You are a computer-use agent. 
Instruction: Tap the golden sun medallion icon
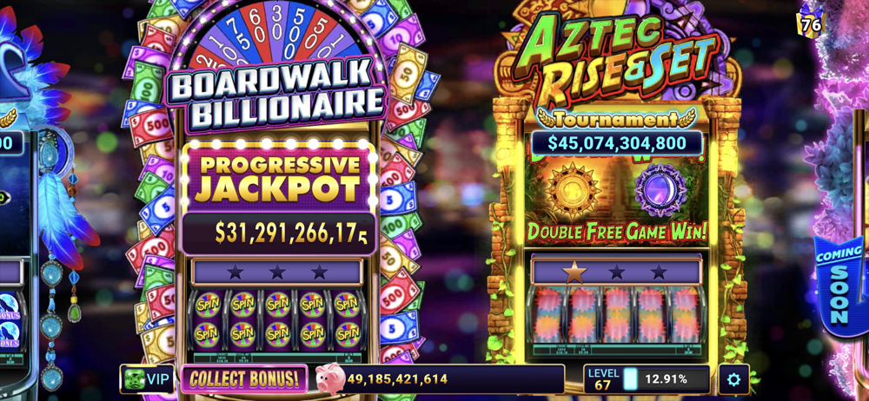tap(572, 191)
